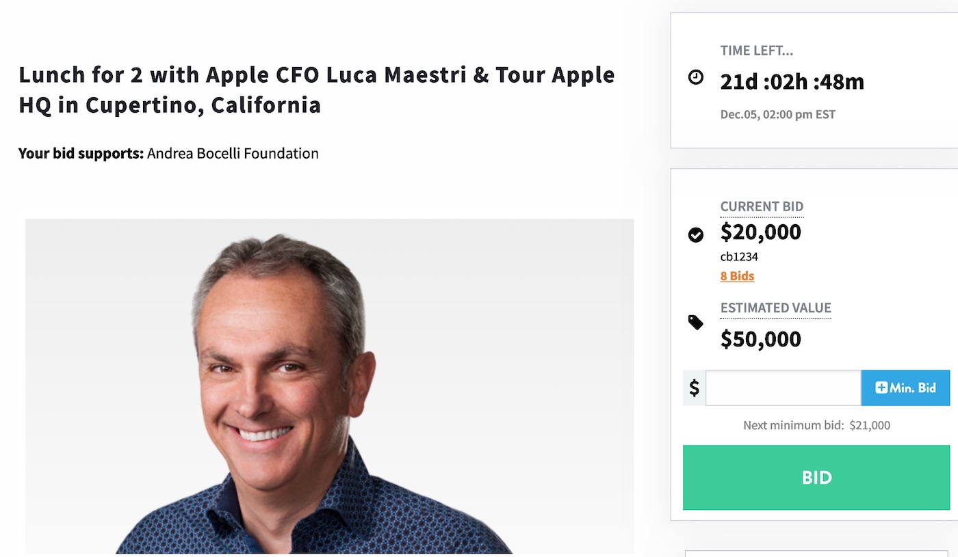958x557 pixels.
Task: Click the ESTIMATED VALUE dotted label
Action: tap(776, 308)
